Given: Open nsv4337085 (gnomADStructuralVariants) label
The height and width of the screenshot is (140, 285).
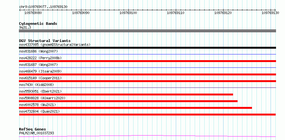Looking at the screenshot, I should pos(55,45).
